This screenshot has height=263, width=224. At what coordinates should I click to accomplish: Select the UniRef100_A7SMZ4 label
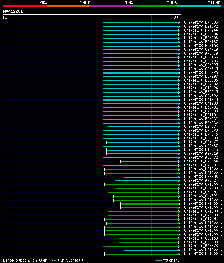pyautogui.click(x=201, y=181)
